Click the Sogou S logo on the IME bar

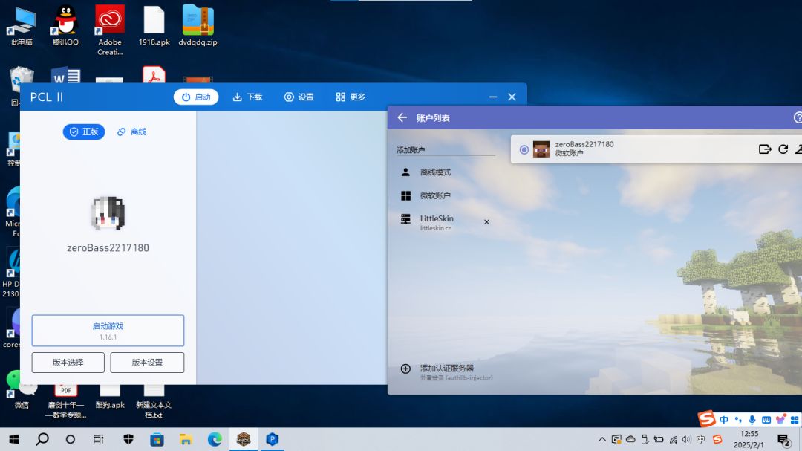(x=707, y=418)
